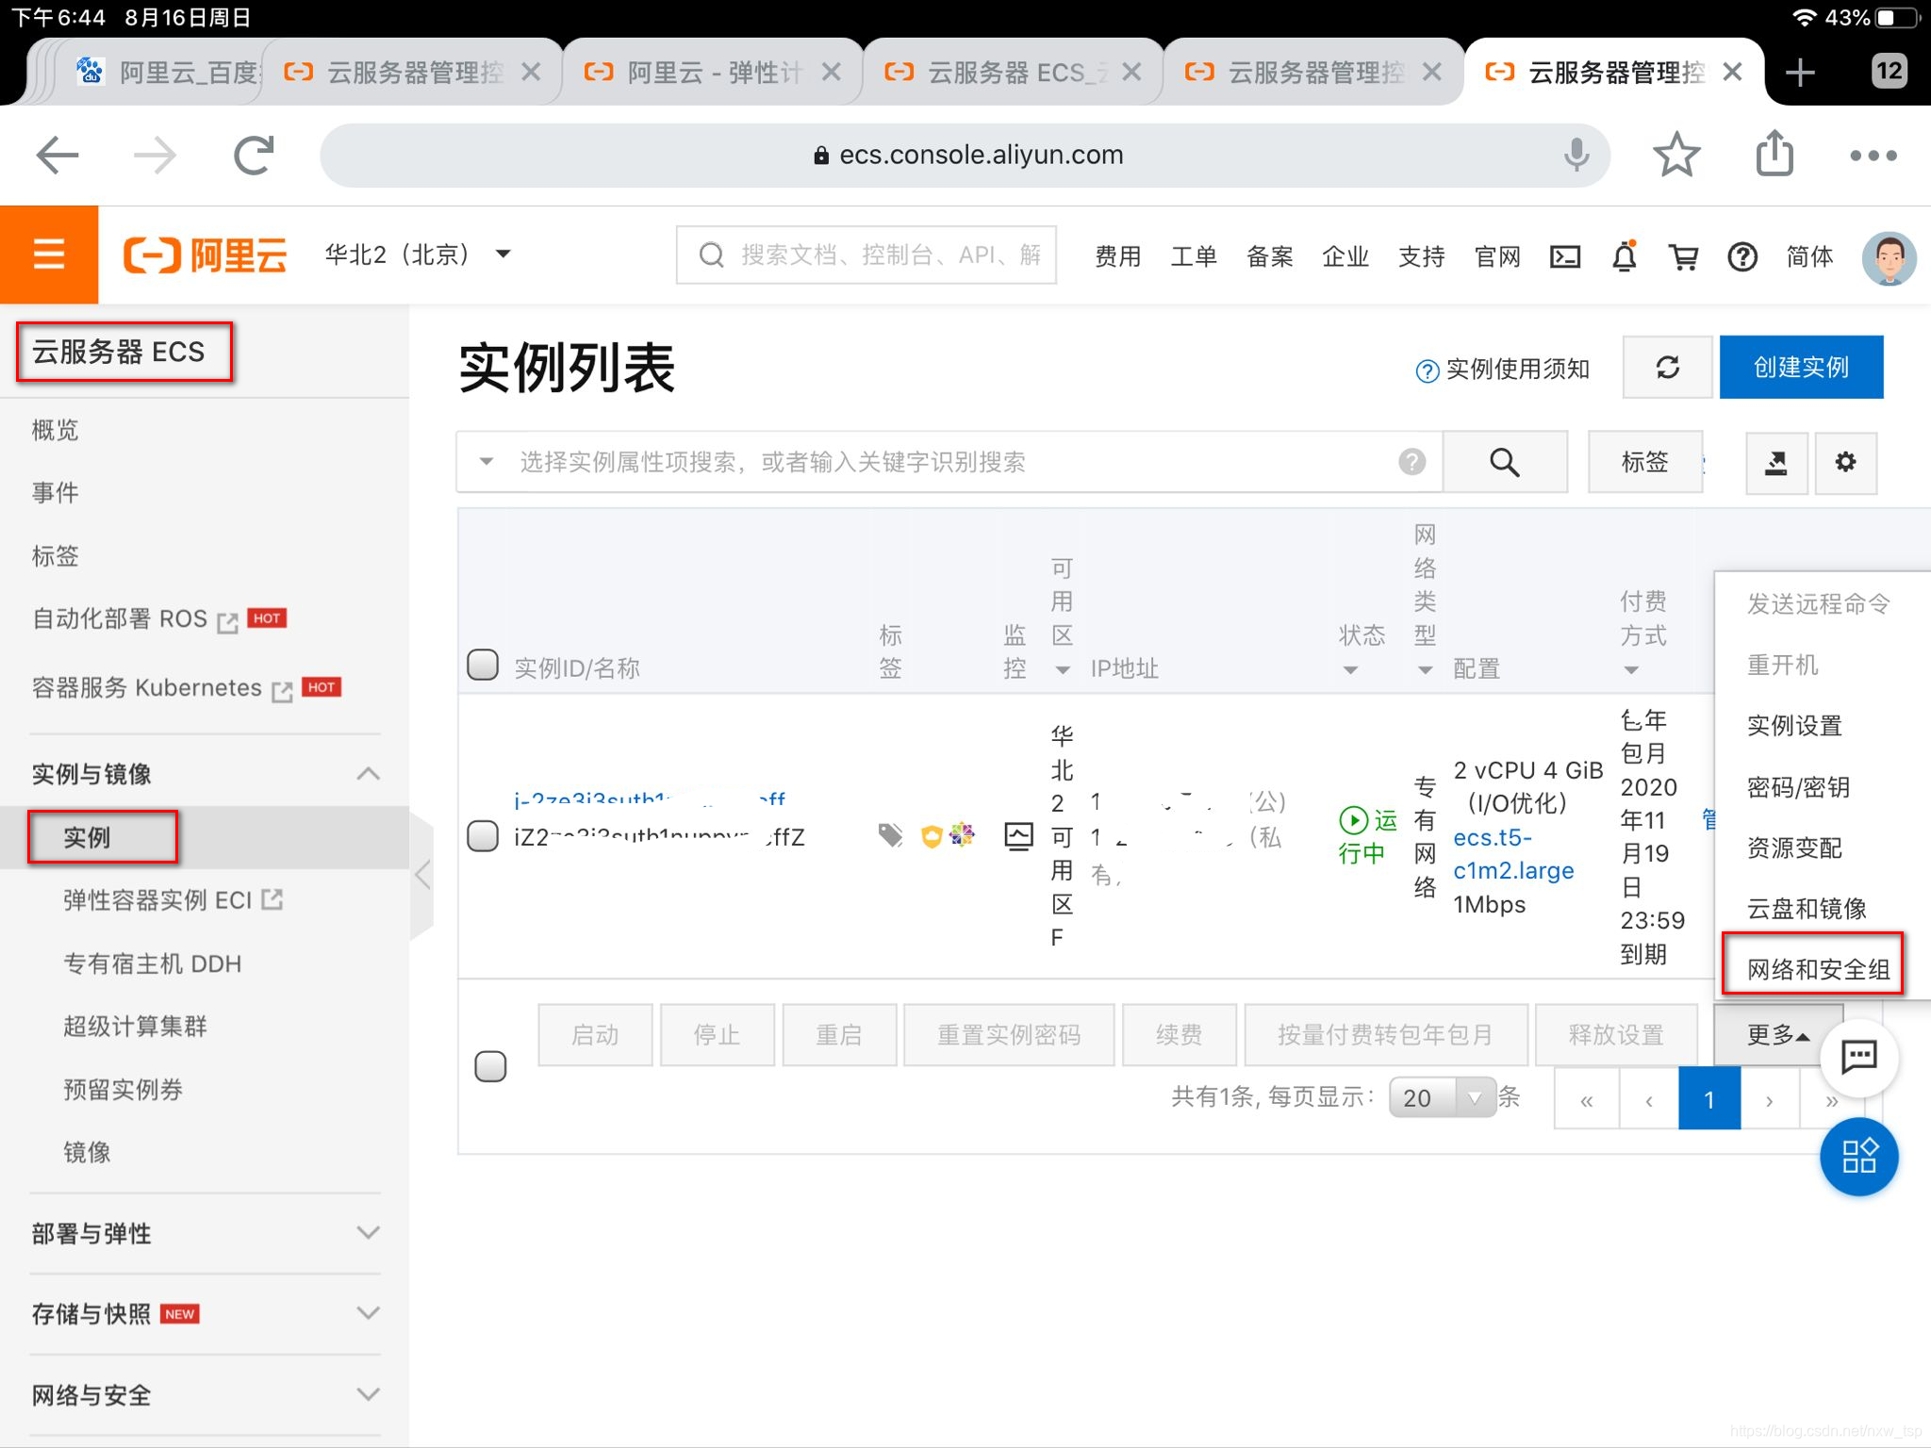Screen dimensions: 1931x1448
Task: Switch to the 阿里云_百度 browser tab
Action: tap(170, 72)
